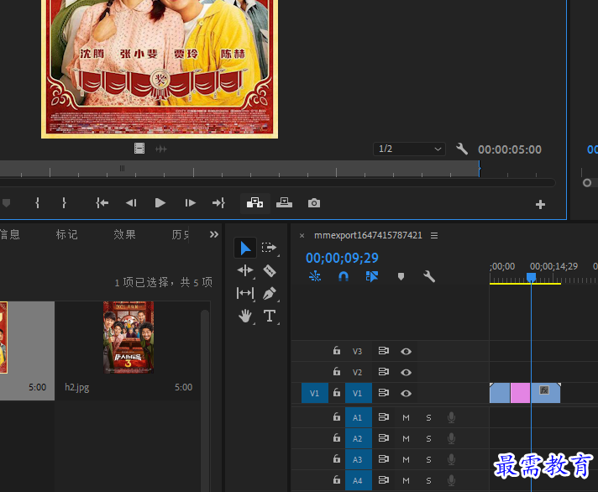
Task: Mark Out point
Action: 64,202
